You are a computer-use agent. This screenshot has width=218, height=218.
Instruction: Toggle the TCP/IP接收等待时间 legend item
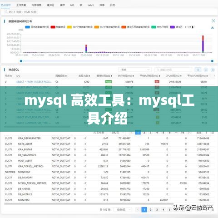(x=107, y=27)
